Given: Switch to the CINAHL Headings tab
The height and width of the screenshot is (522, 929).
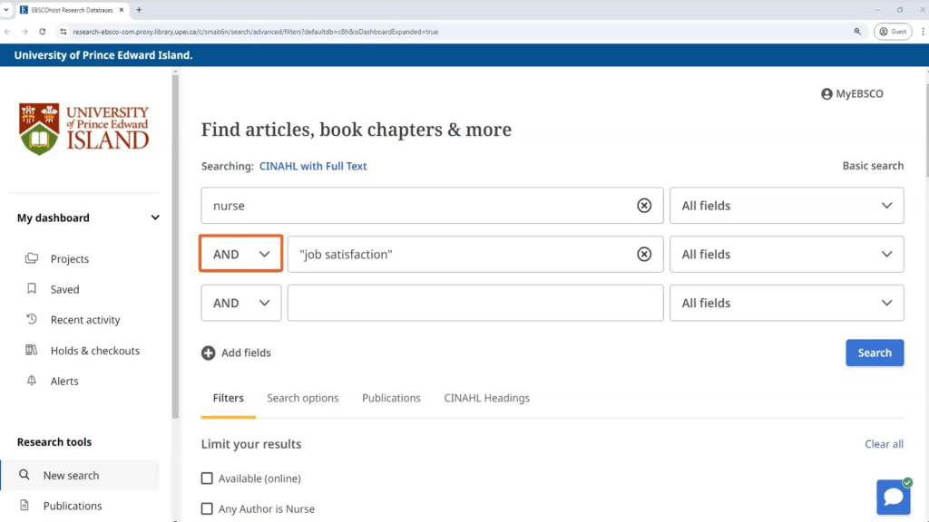Looking at the screenshot, I should [x=486, y=398].
